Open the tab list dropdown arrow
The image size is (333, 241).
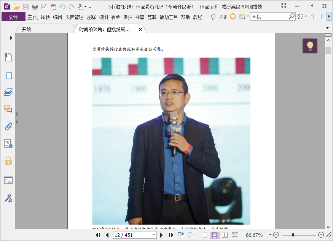pos(327,28)
